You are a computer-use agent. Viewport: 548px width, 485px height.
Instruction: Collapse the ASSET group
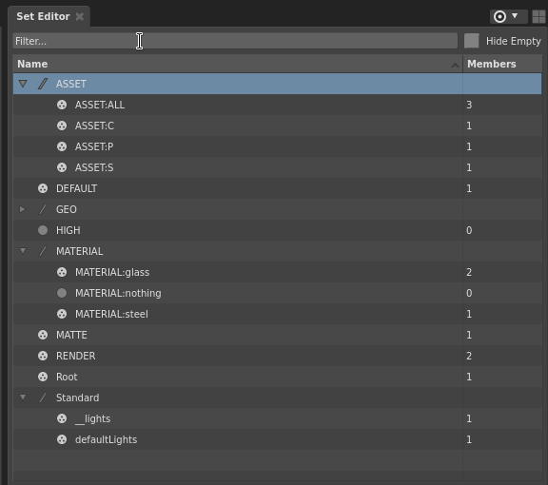pyautogui.click(x=23, y=84)
